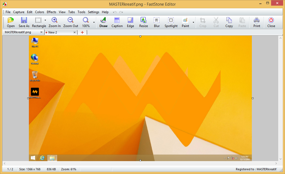This screenshot has height=174, width=285.
Task: Select the Rectangle selection tool
Action: [x=38, y=22]
